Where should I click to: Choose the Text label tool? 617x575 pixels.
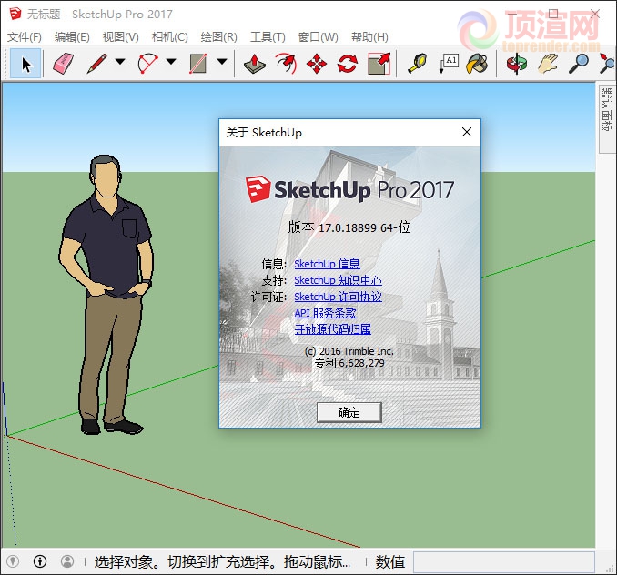click(449, 64)
